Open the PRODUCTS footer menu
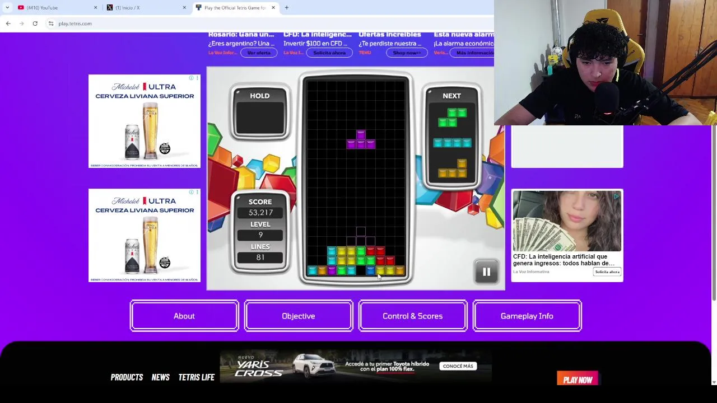Image resolution: width=717 pixels, height=403 pixels. [127, 377]
